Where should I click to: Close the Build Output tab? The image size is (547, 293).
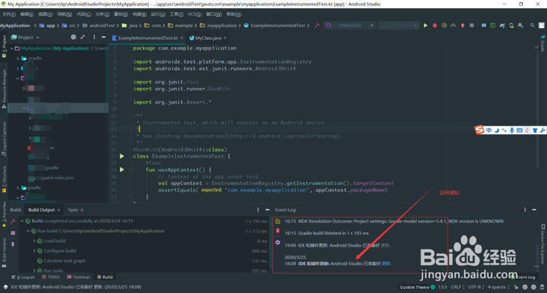point(59,210)
